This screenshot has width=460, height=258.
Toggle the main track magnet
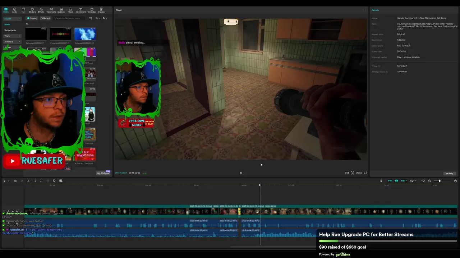pos(390,181)
